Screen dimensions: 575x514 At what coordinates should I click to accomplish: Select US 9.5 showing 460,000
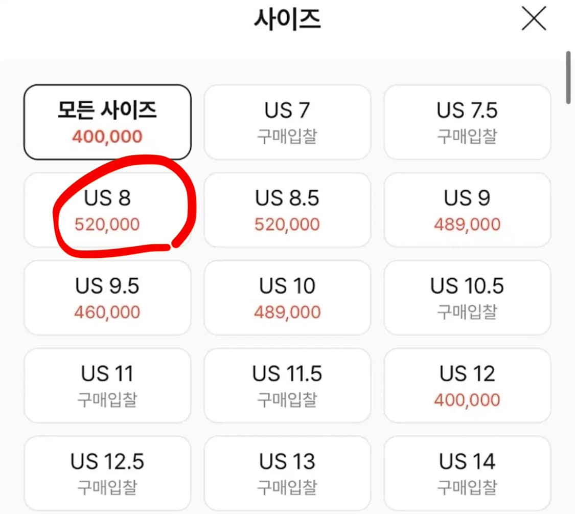(107, 298)
